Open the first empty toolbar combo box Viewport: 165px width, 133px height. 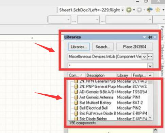point(60,19)
